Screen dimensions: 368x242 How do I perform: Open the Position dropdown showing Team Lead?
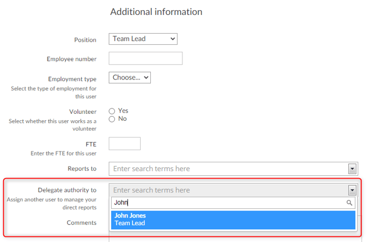click(x=143, y=39)
